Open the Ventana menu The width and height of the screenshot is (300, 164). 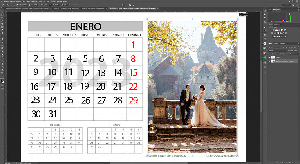coord(59,2)
